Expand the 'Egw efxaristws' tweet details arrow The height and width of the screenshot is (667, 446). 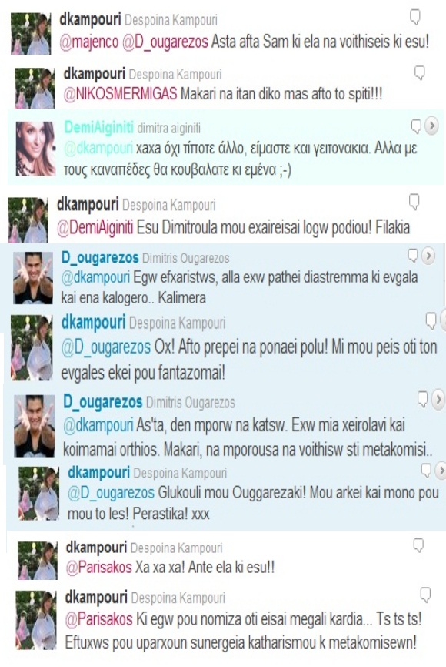428,255
